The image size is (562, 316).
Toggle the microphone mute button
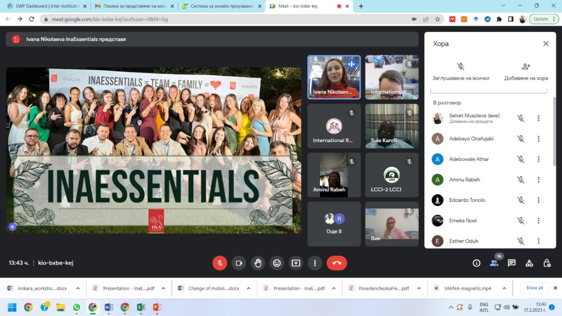pyautogui.click(x=220, y=263)
